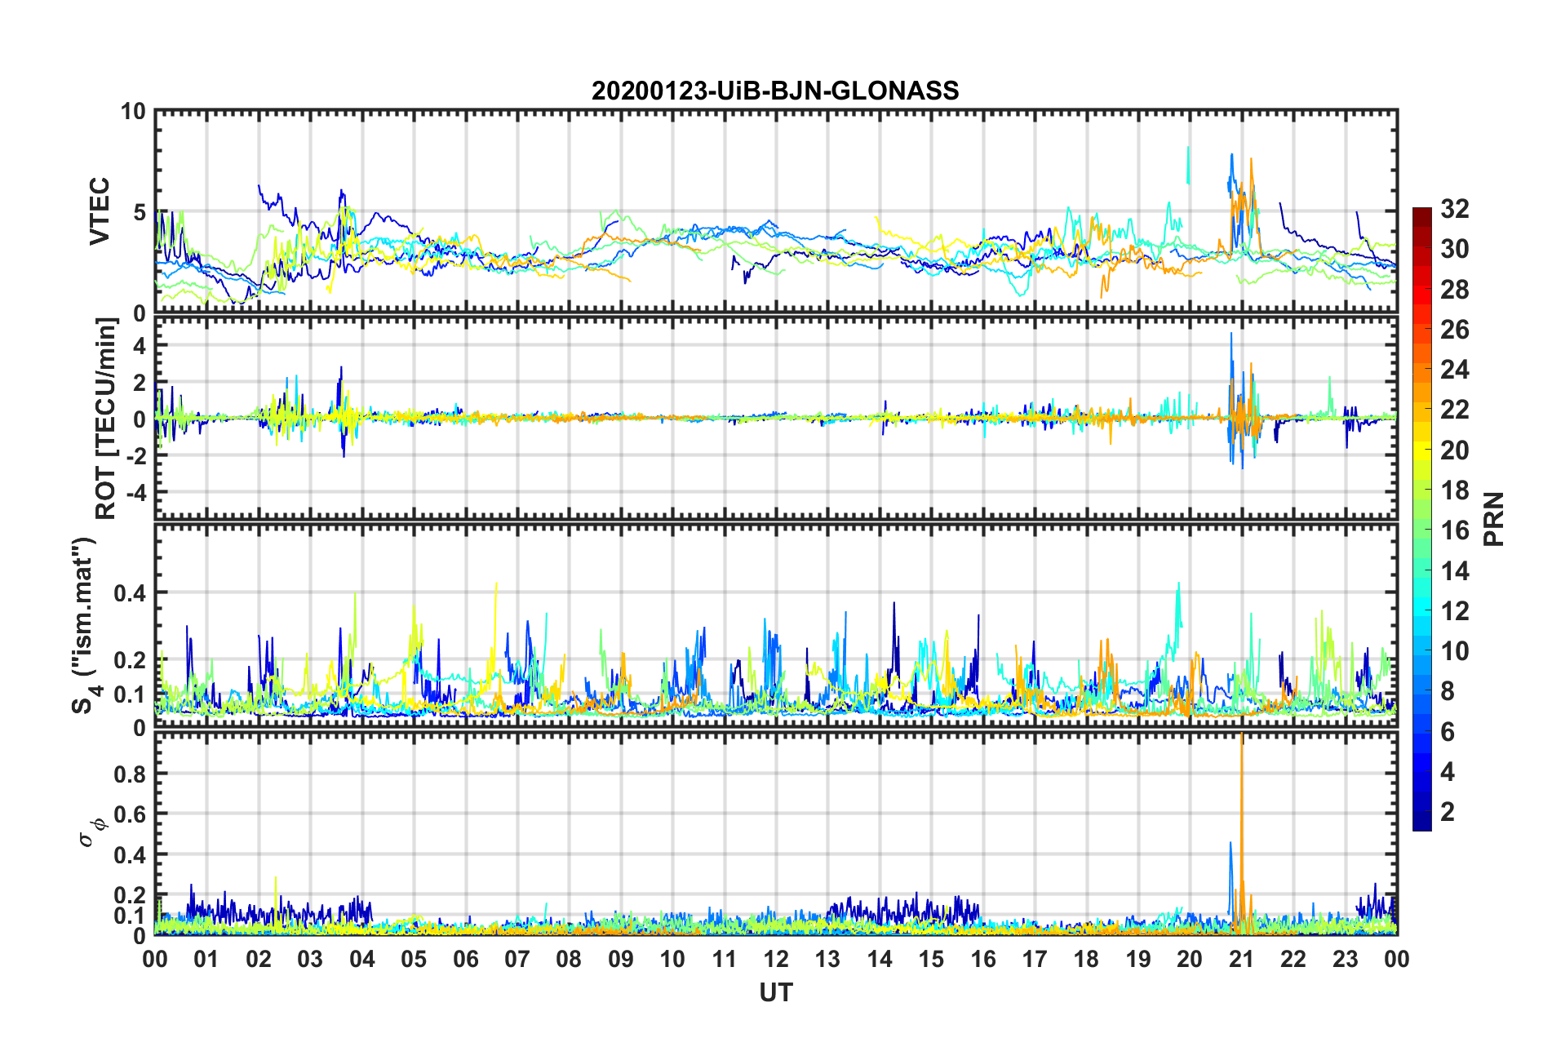
Task: Click the plot title 20200123-UiB-BJN-GLONASS
Action: pos(775,91)
